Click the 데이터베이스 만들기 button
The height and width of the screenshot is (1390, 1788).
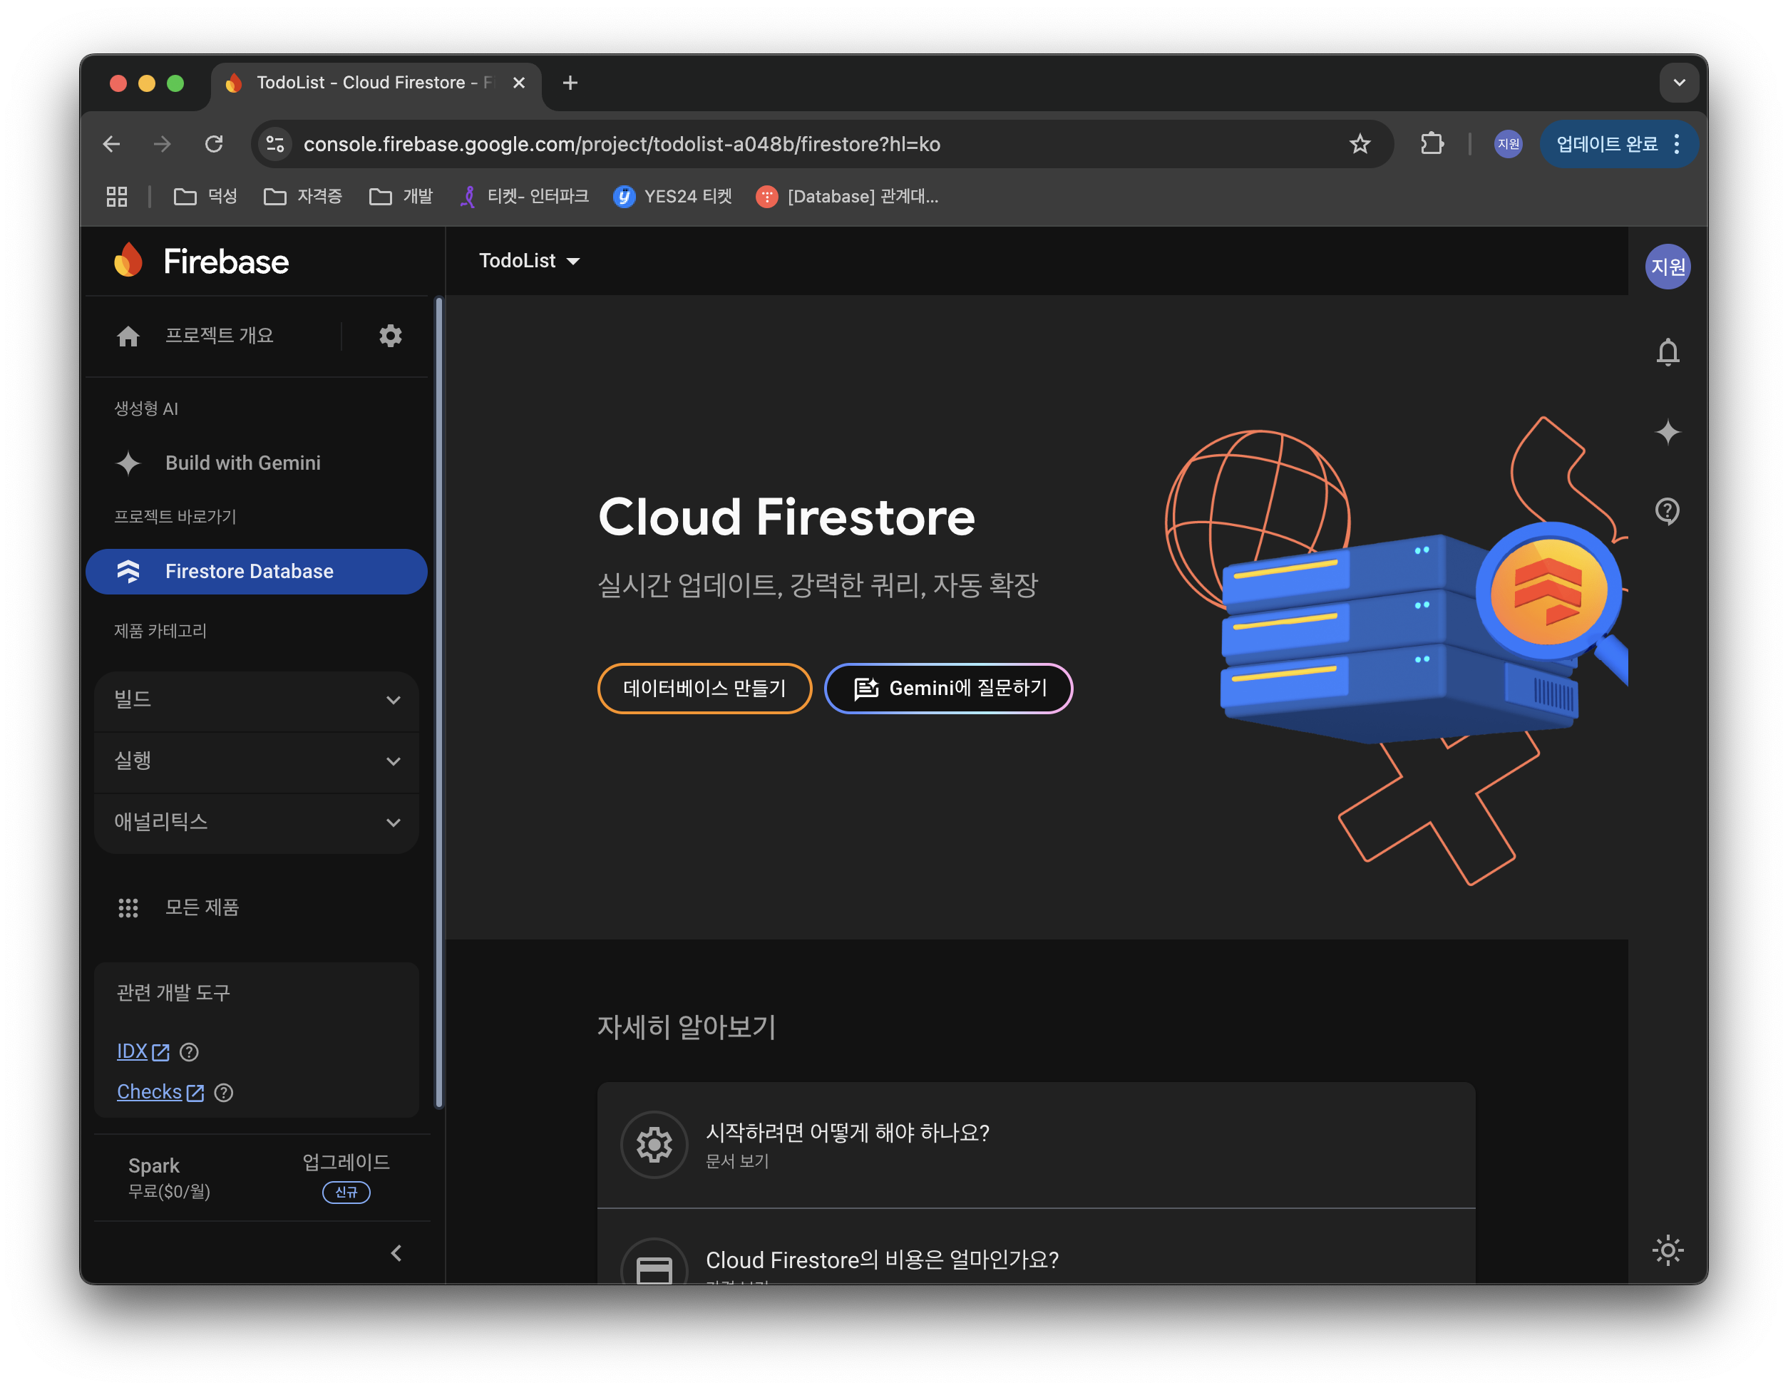[704, 689]
